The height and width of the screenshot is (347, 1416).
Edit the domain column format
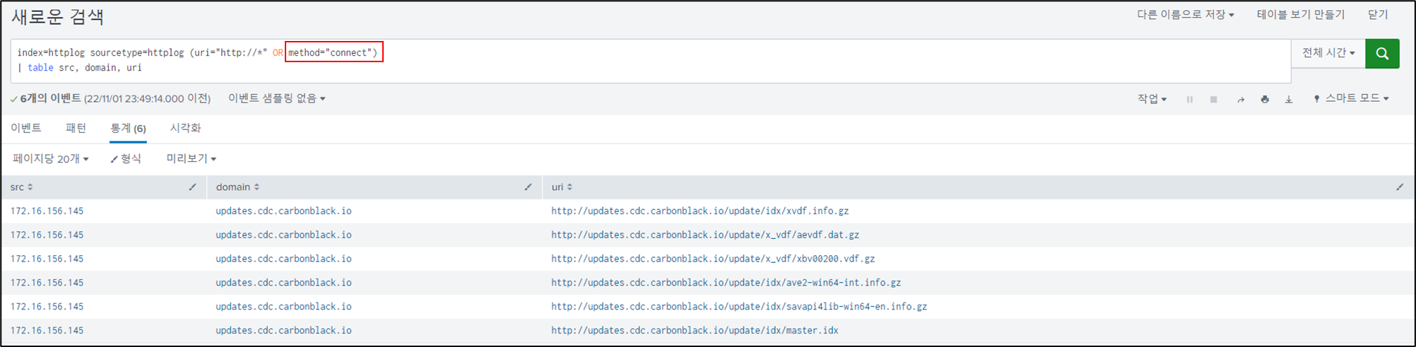[528, 187]
